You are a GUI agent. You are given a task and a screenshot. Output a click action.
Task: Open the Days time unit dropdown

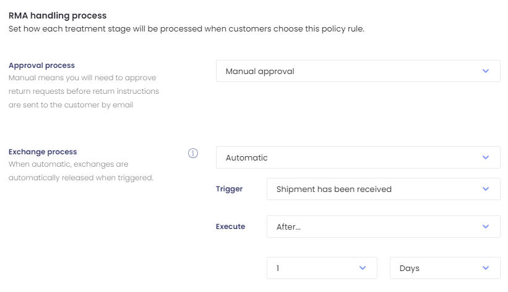(x=445, y=268)
